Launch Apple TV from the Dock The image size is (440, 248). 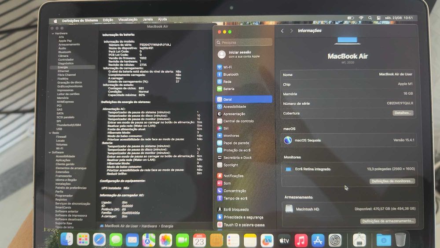coord(284,241)
